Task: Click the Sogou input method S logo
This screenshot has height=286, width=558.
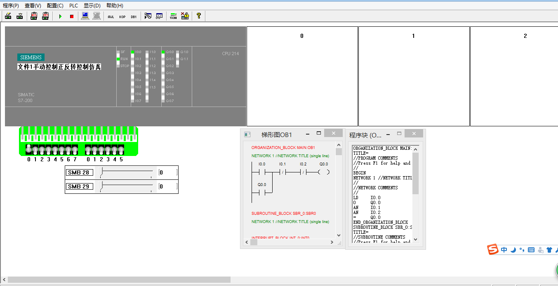Action: pyautogui.click(x=493, y=249)
